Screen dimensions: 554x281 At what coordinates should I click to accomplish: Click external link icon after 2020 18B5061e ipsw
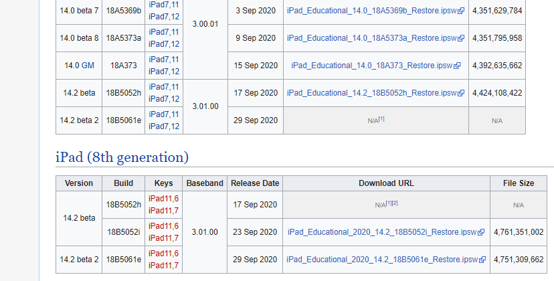click(482, 260)
